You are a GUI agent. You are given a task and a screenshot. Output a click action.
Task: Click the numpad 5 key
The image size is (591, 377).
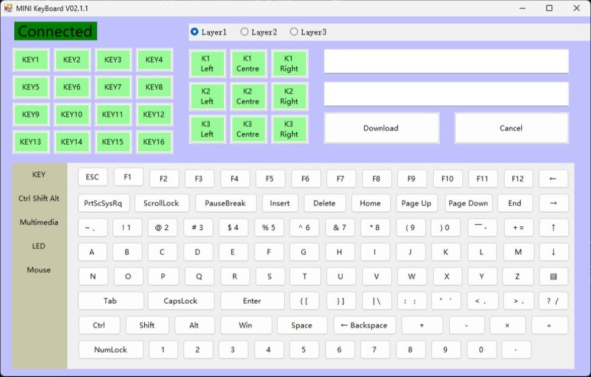coord(304,349)
